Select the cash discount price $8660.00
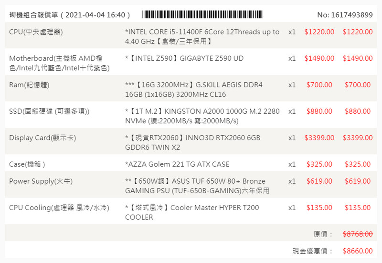 tap(358, 251)
